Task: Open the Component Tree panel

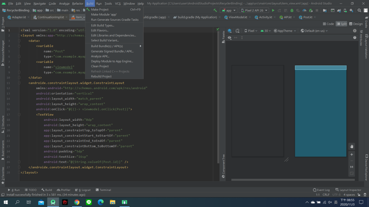Action: tap(223, 166)
